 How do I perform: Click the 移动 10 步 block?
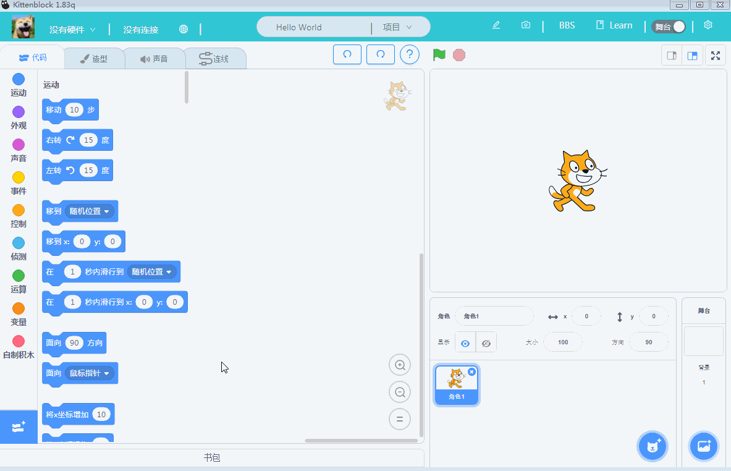[x=70, y=110]
